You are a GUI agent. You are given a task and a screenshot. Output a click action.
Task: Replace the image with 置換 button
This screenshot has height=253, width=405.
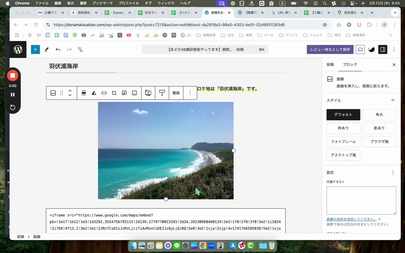tap(176, 93)
